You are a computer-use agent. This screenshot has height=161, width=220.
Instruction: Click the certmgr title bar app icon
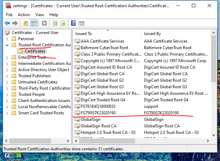8,5
